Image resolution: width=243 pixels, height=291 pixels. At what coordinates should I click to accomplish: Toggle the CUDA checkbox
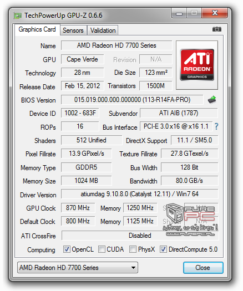[102, 249]
